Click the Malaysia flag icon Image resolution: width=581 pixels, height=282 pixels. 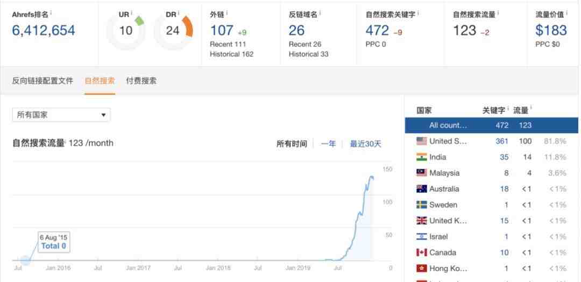click(x=421, y=173)
